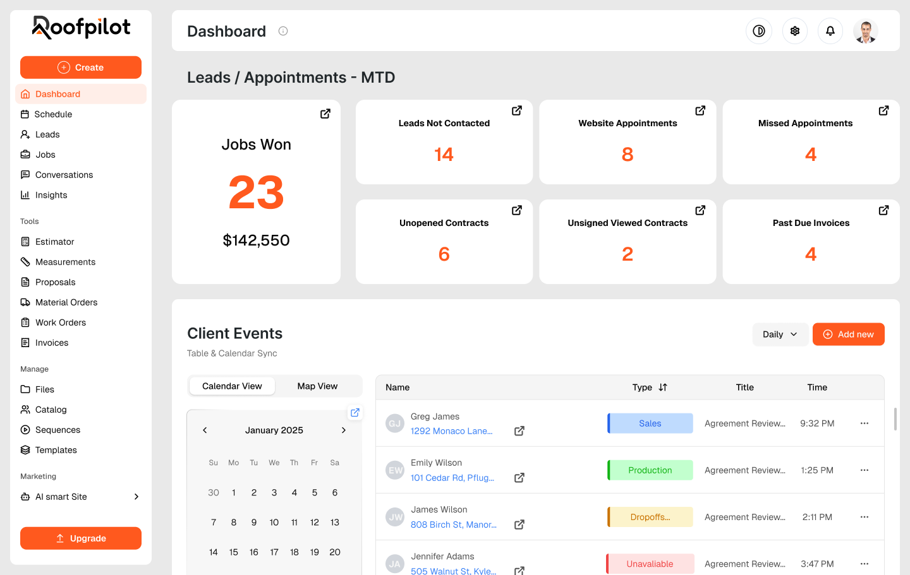Open more options for James Wilson row
The width and height of the screenshot is (910, 575).
864,517
